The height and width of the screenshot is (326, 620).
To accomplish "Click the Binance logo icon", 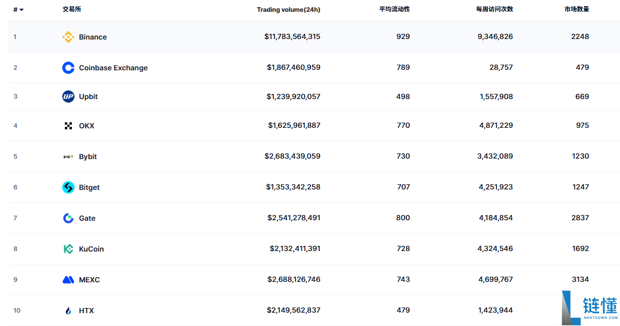I will pos(68,37).
